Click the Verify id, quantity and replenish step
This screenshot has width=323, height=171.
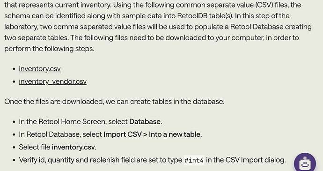pos(152,160)
